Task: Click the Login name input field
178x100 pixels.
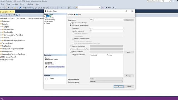Action: pos(107,20)
